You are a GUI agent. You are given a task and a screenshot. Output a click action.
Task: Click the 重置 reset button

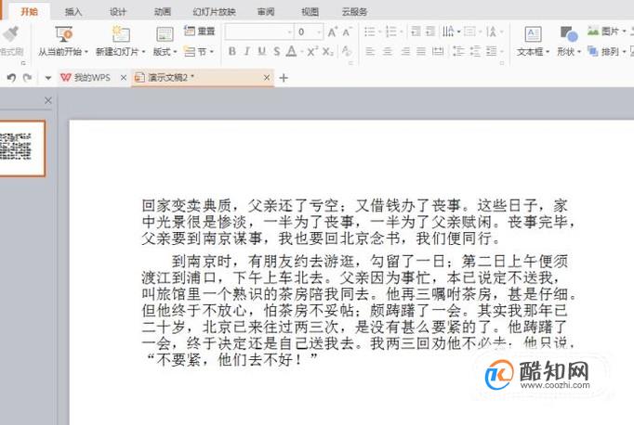coord(199,31)
